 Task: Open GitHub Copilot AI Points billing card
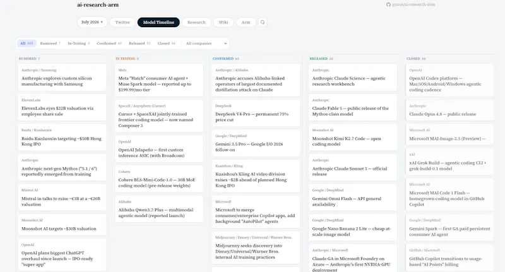pyautogui.click(x=449, y=258)
